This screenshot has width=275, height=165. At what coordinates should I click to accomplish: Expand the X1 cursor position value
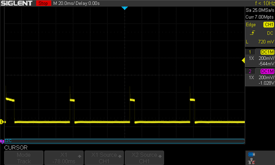click(64, 158)
